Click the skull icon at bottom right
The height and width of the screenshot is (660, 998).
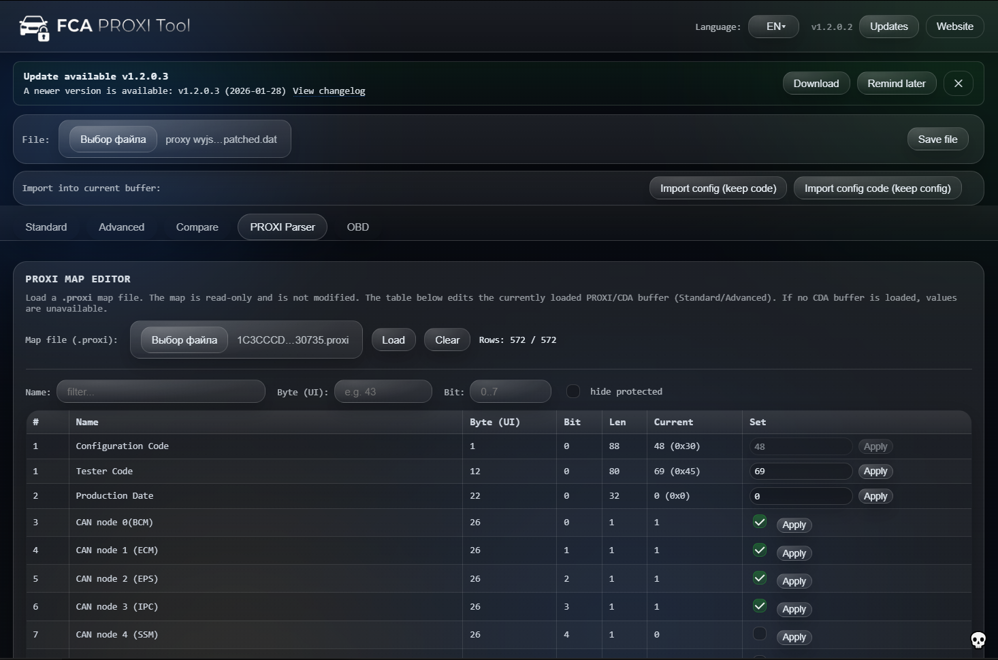pyautogui.click(x=978, y=640)
